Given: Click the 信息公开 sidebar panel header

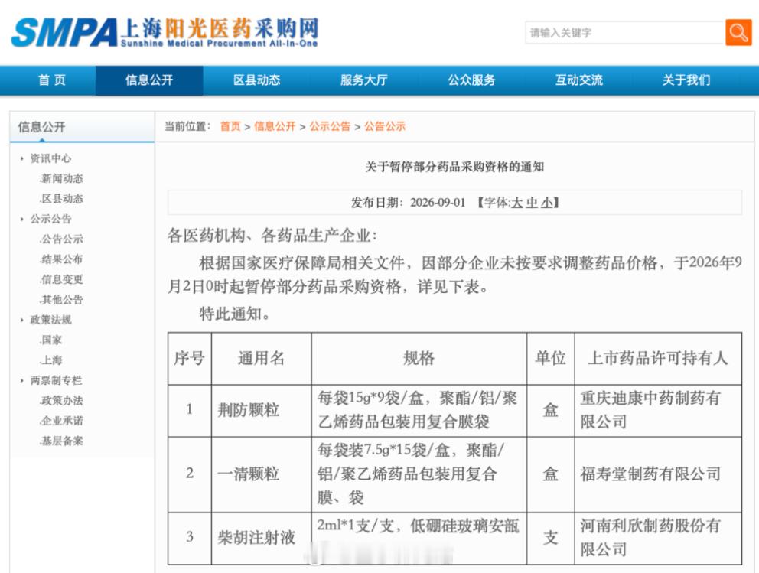Looking at the screenshot, I should pyautogui.click(x=82, y=127).
